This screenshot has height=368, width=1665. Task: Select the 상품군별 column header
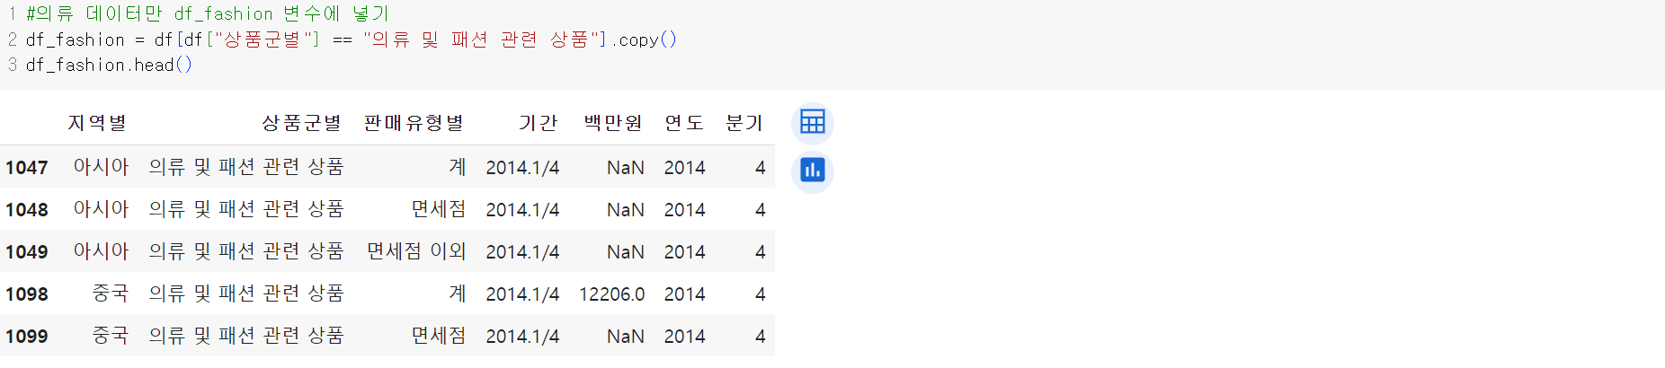point(301,123)
